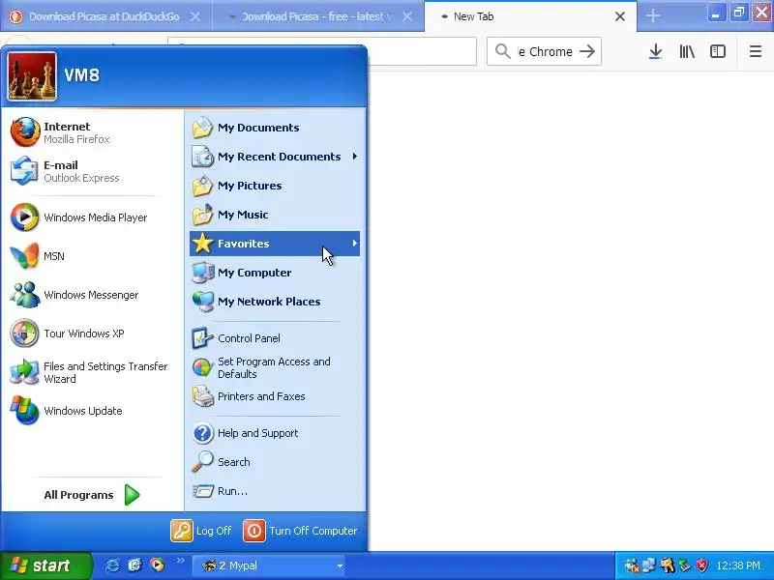
Task: Close the New Tab tab
Action: (x=620, y=16)
